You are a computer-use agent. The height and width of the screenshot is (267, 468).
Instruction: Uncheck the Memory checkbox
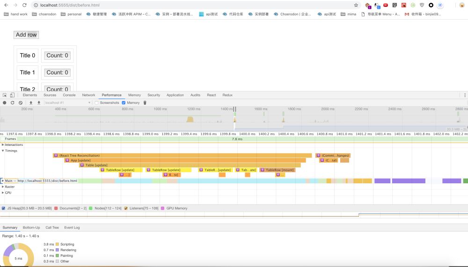(x=124, y=102)
